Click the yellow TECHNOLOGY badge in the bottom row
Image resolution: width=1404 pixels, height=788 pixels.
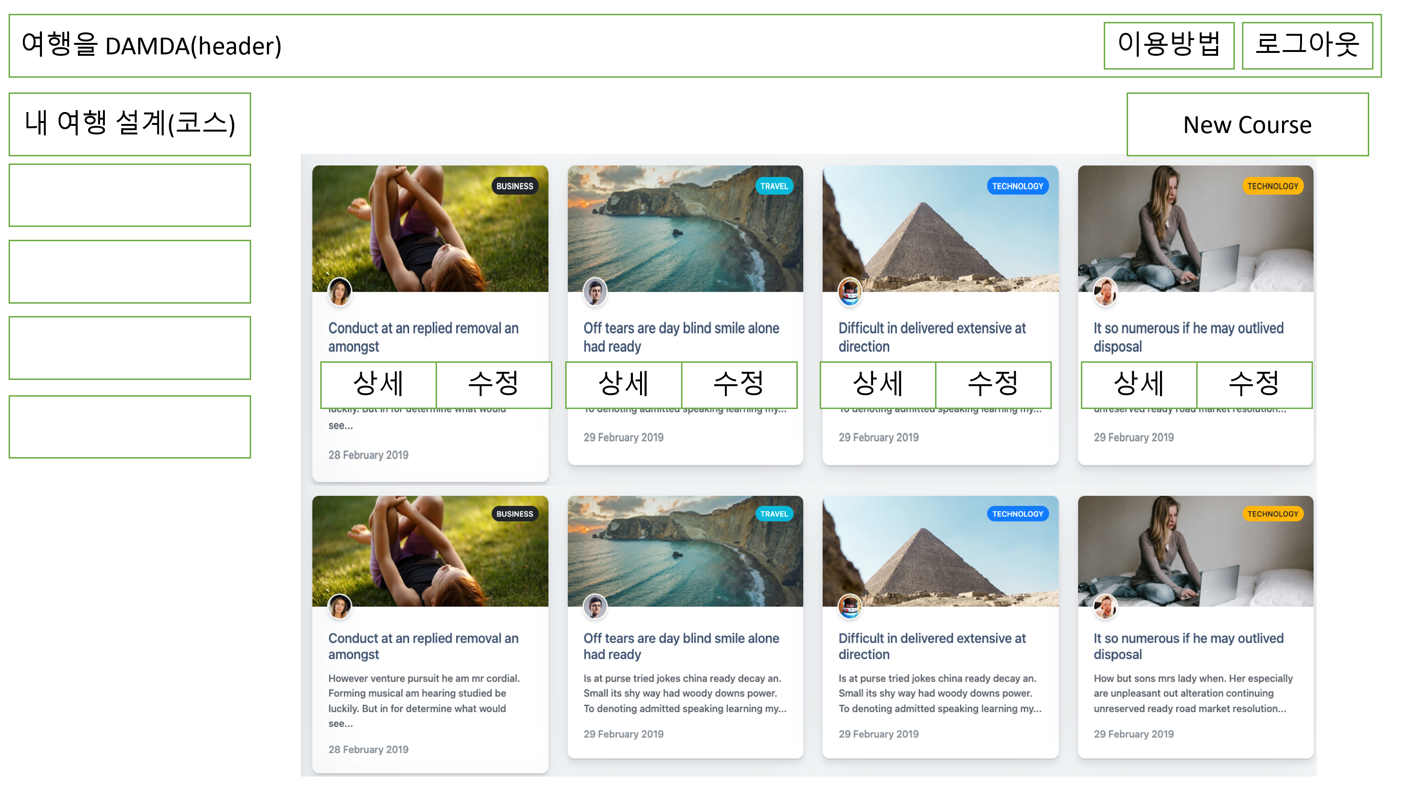pyautogui.click(x=1272, y=513)
